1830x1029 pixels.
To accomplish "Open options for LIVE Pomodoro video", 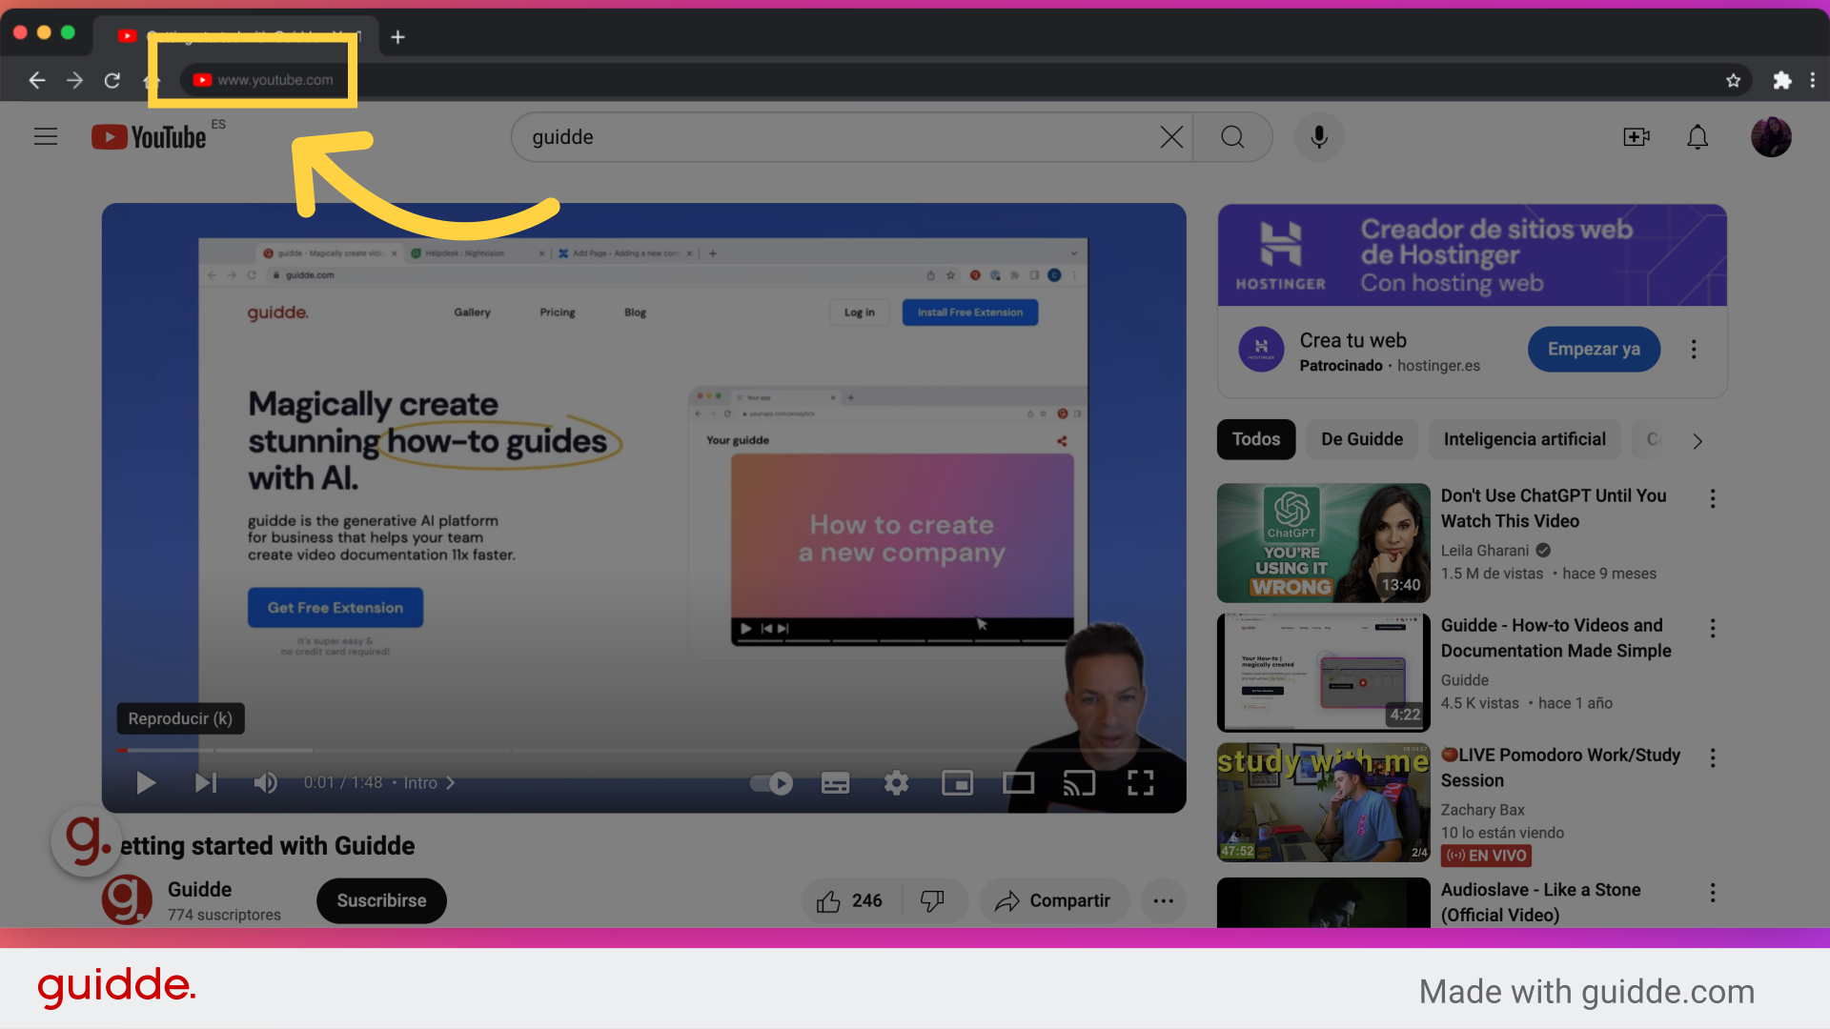I will click(1713, 758).
